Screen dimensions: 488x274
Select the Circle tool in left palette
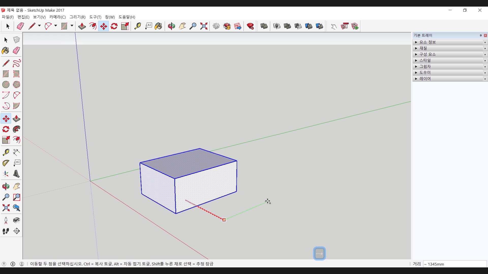pos(6,84)
